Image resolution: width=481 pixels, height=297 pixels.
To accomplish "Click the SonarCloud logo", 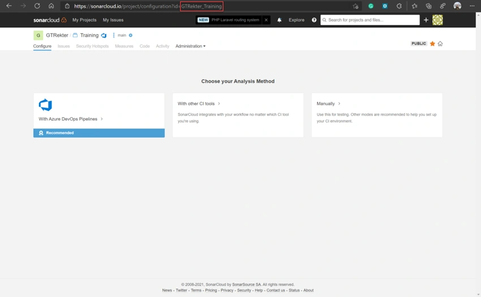I will [x=50, y=20].
